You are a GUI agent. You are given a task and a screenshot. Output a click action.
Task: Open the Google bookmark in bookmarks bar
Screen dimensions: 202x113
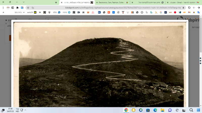pyautogui.click(x=161, y=12)
